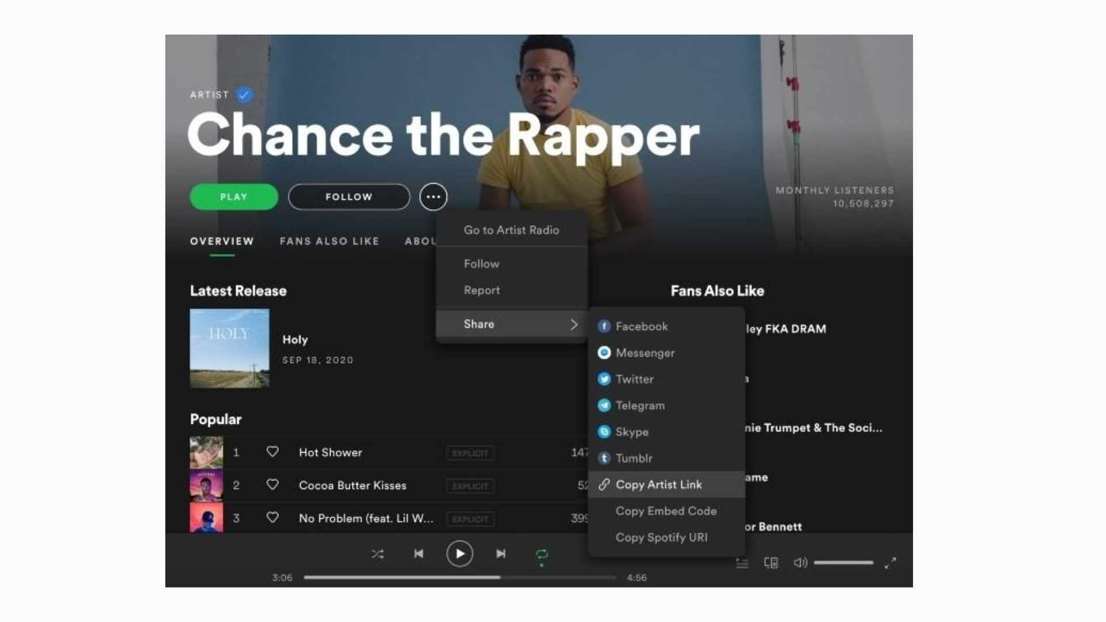Save No Problem with heart icon
Image resolution: width=1106 pixels, height=622 pixels.
click(272, 518)
